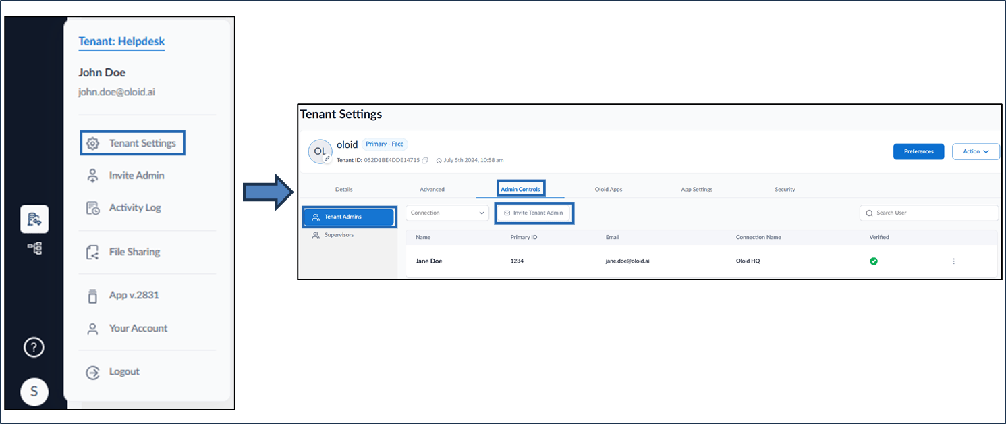
Task: Click the Name column header
Action: pyautogui.click(x=423, y=238)
